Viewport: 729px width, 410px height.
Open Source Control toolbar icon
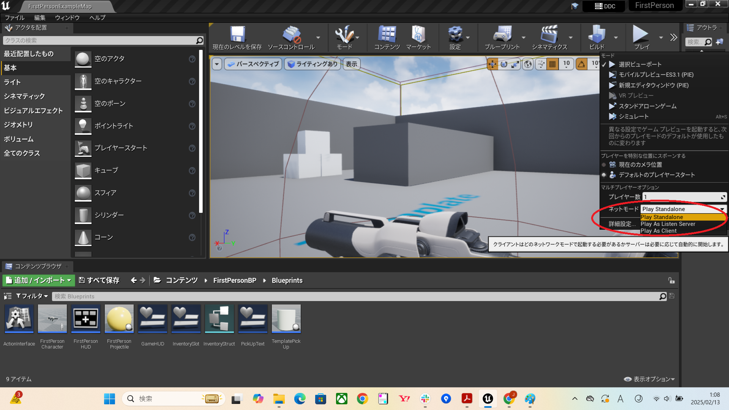[x=291, y=34]
